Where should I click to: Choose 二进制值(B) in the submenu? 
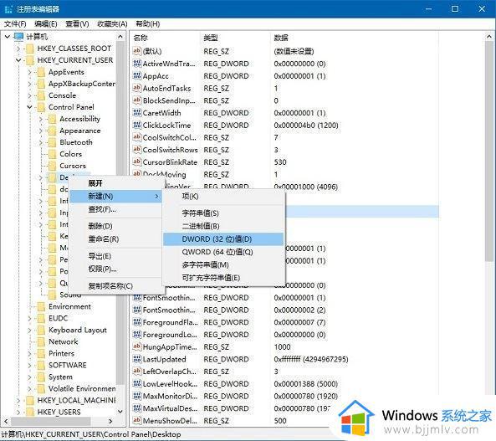pyautogui.click(x=223, y=226)
